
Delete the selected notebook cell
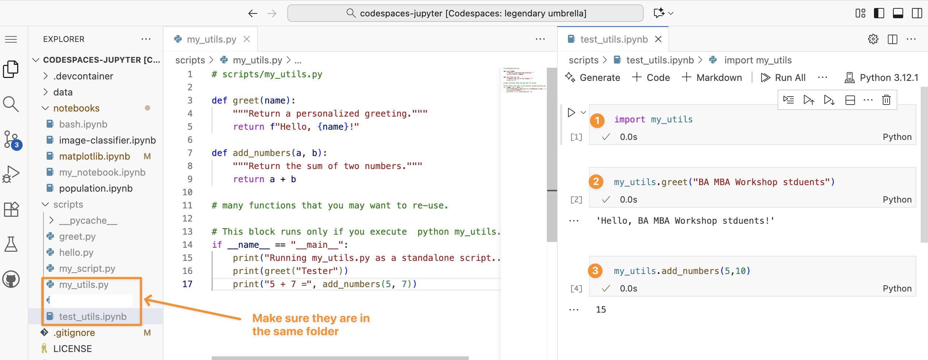pos(886,100)
